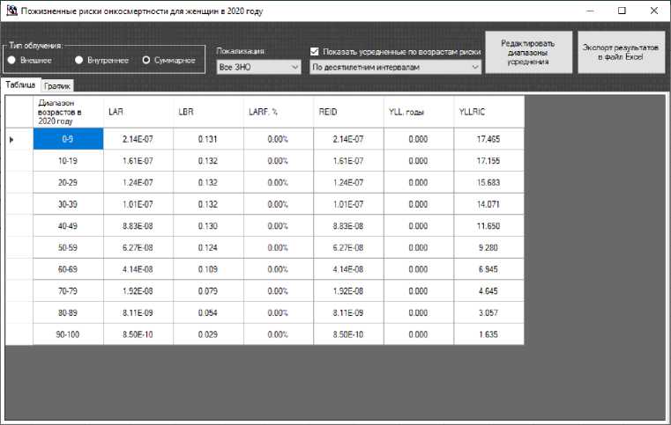The height and width of the screenshot is (425, 671).
Task: Select the age range cell 10-19
Action: click(x=68, y=161)
